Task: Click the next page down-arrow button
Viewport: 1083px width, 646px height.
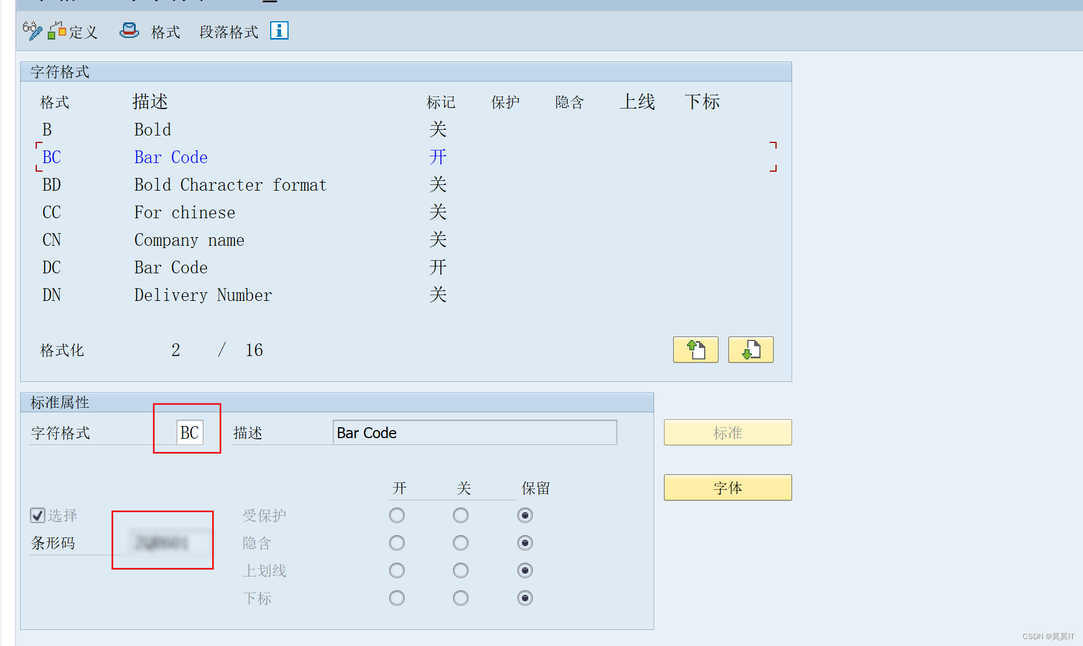Action: tap(751, 350)
